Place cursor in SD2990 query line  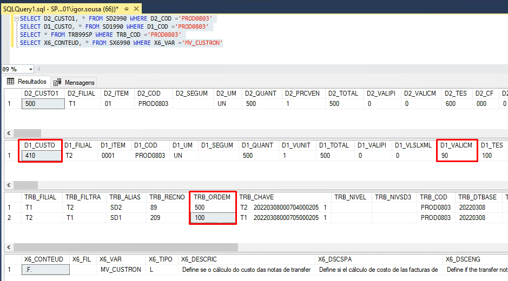(x=116, y=18)
